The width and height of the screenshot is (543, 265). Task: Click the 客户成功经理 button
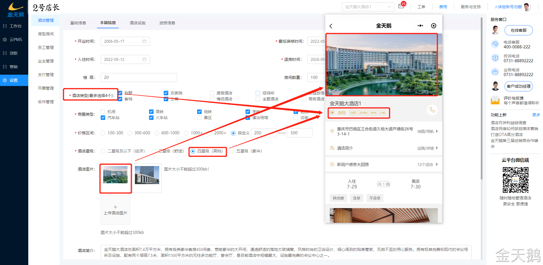point(518,86)
